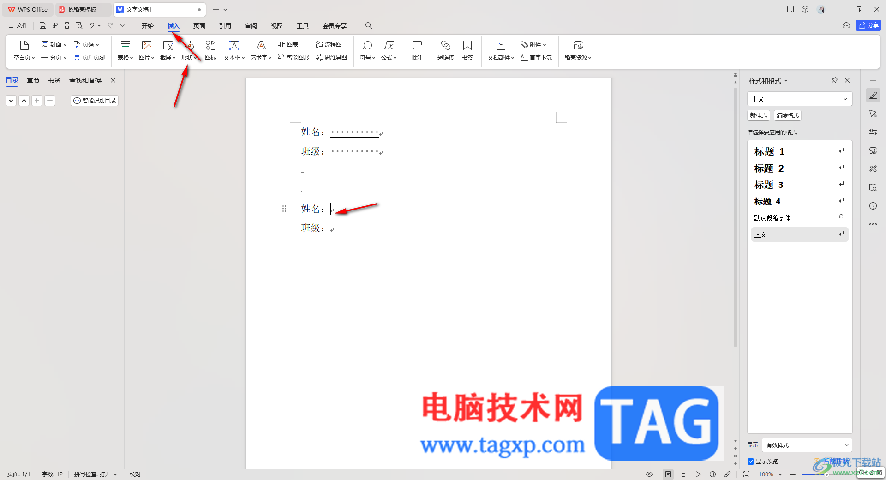The height and width of the screenshot is (480, 886).
Task: Click the 分享 (share) button
Action: click(x=868, y=25)
